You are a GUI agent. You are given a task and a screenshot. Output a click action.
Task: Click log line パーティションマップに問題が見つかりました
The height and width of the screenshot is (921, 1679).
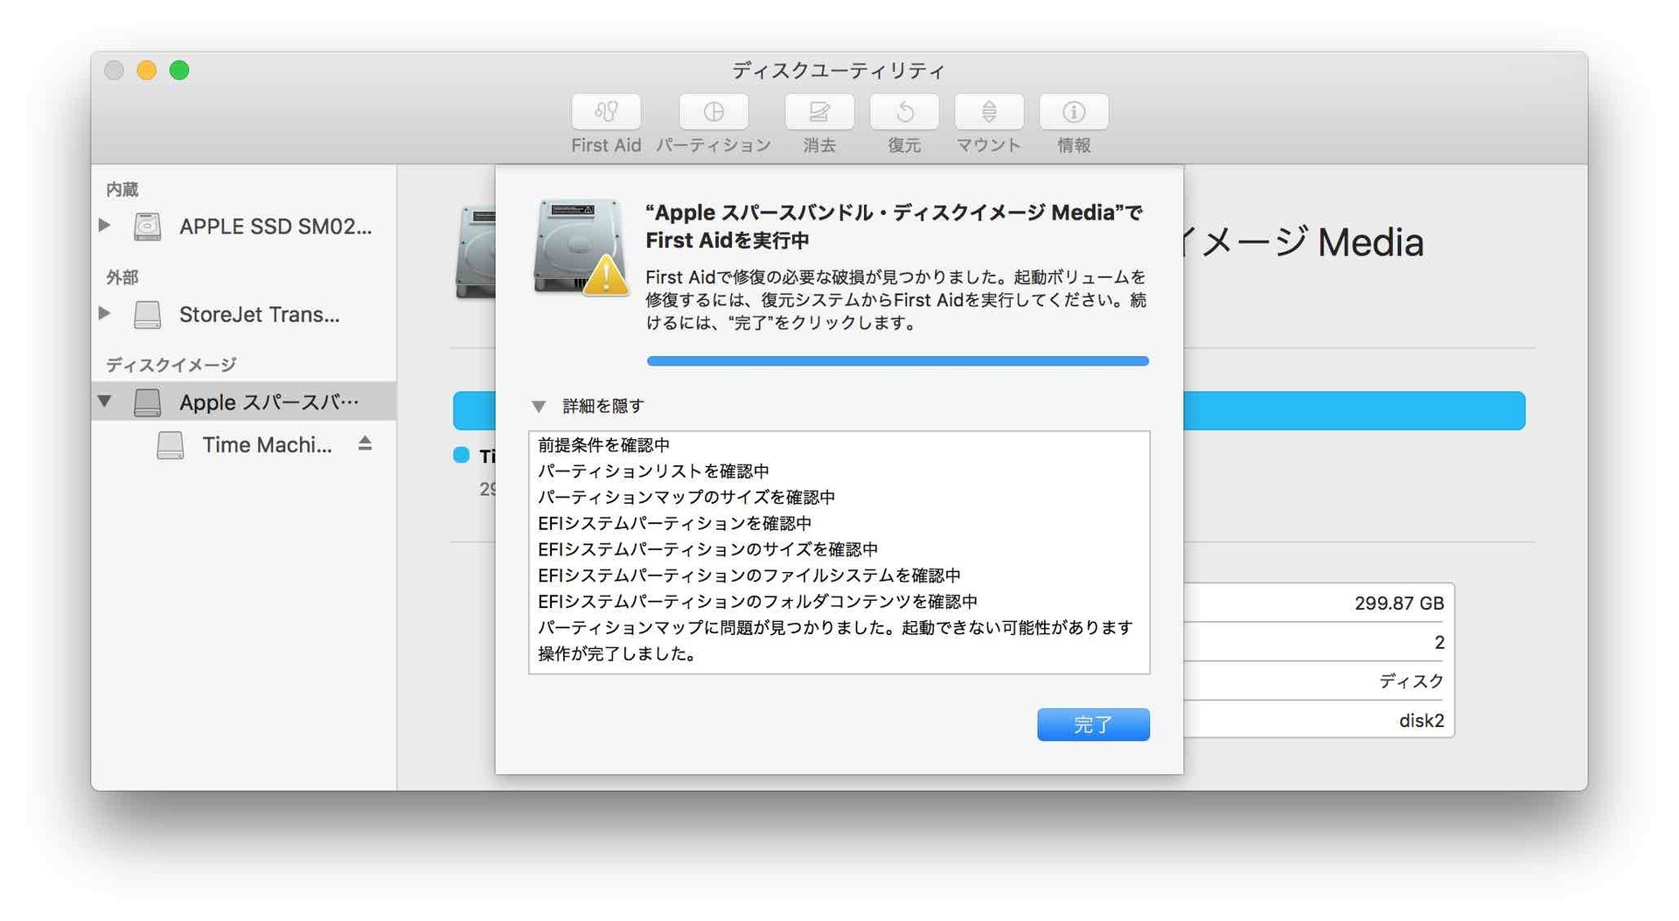(x=835, y=628)
